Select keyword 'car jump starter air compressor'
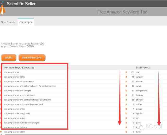This screenshot has width=167, height=135. coord(19,81)
